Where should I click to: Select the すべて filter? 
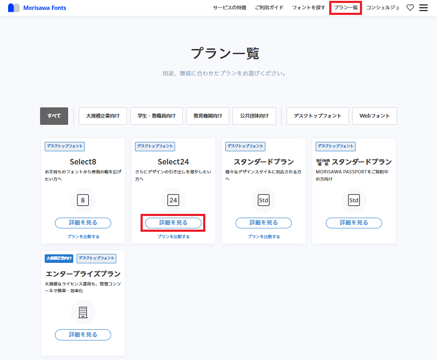coord(54,116)
